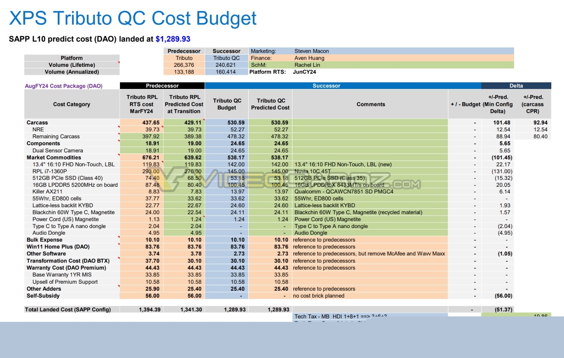Click 'AugFY24 Cost Package (DAO)' heading
The width and height of the screenshot is (564, 358).
coord(64,86)
